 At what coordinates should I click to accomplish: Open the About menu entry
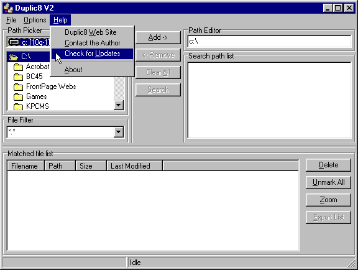pyautogui.click(x=92, y=70)
